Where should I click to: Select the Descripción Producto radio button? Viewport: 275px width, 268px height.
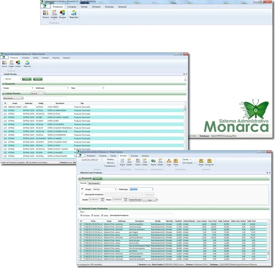point(82,194)
